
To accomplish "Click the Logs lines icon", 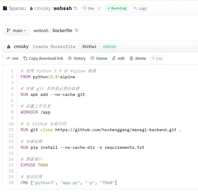I will coord(135,8).
